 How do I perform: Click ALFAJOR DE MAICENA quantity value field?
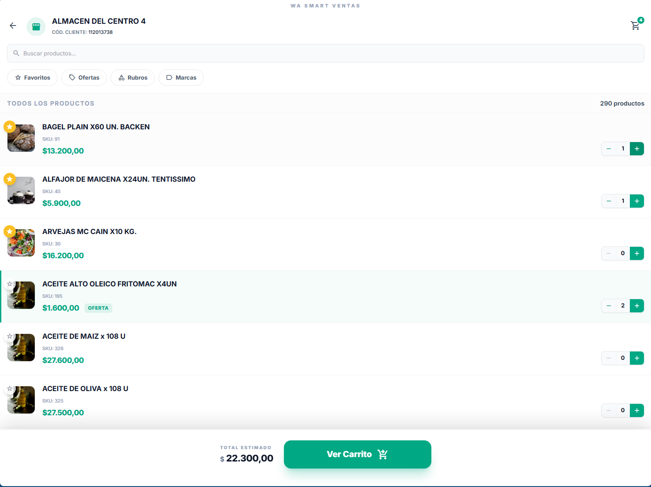pyautogui.click(x=623, y=201)
